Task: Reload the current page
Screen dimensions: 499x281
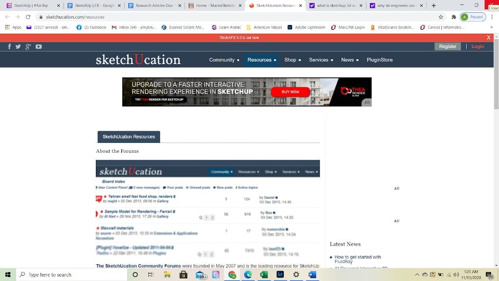Action: pos(28,17)
